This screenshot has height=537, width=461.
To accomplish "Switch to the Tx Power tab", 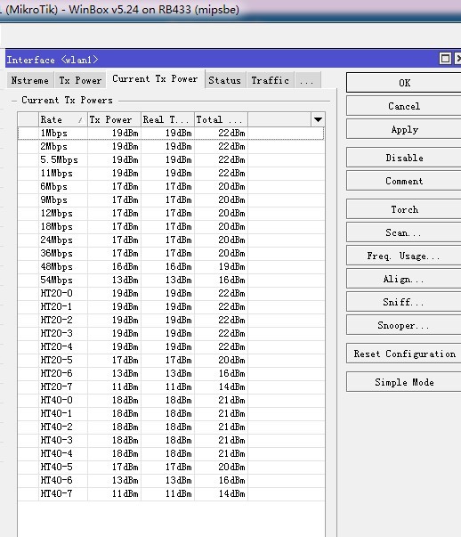I will tap(80, 80).
